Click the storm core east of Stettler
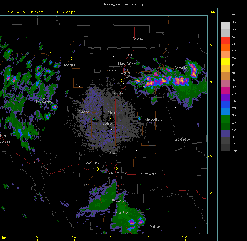Screen dimensions: 247x241 pyautogui.click(x=194, y=70)
